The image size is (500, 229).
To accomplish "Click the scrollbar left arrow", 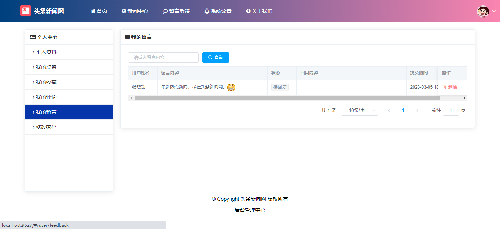I will [131, 98].
